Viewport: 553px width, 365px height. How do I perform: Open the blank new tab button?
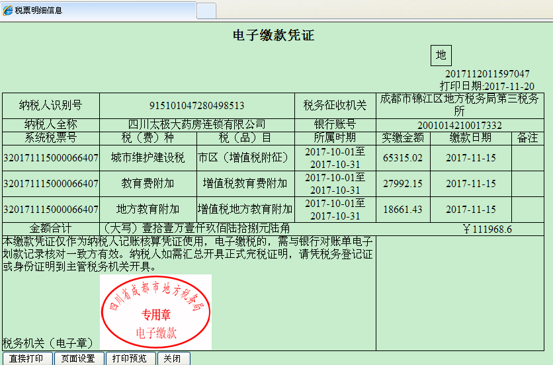tap(206, 11)
